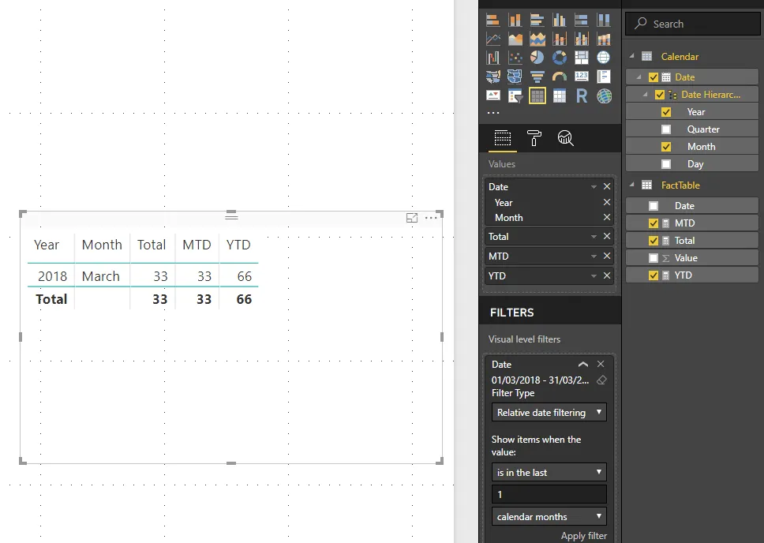Check the Day hierarchy level
The image size is (764, 543).
coord(666,164)
